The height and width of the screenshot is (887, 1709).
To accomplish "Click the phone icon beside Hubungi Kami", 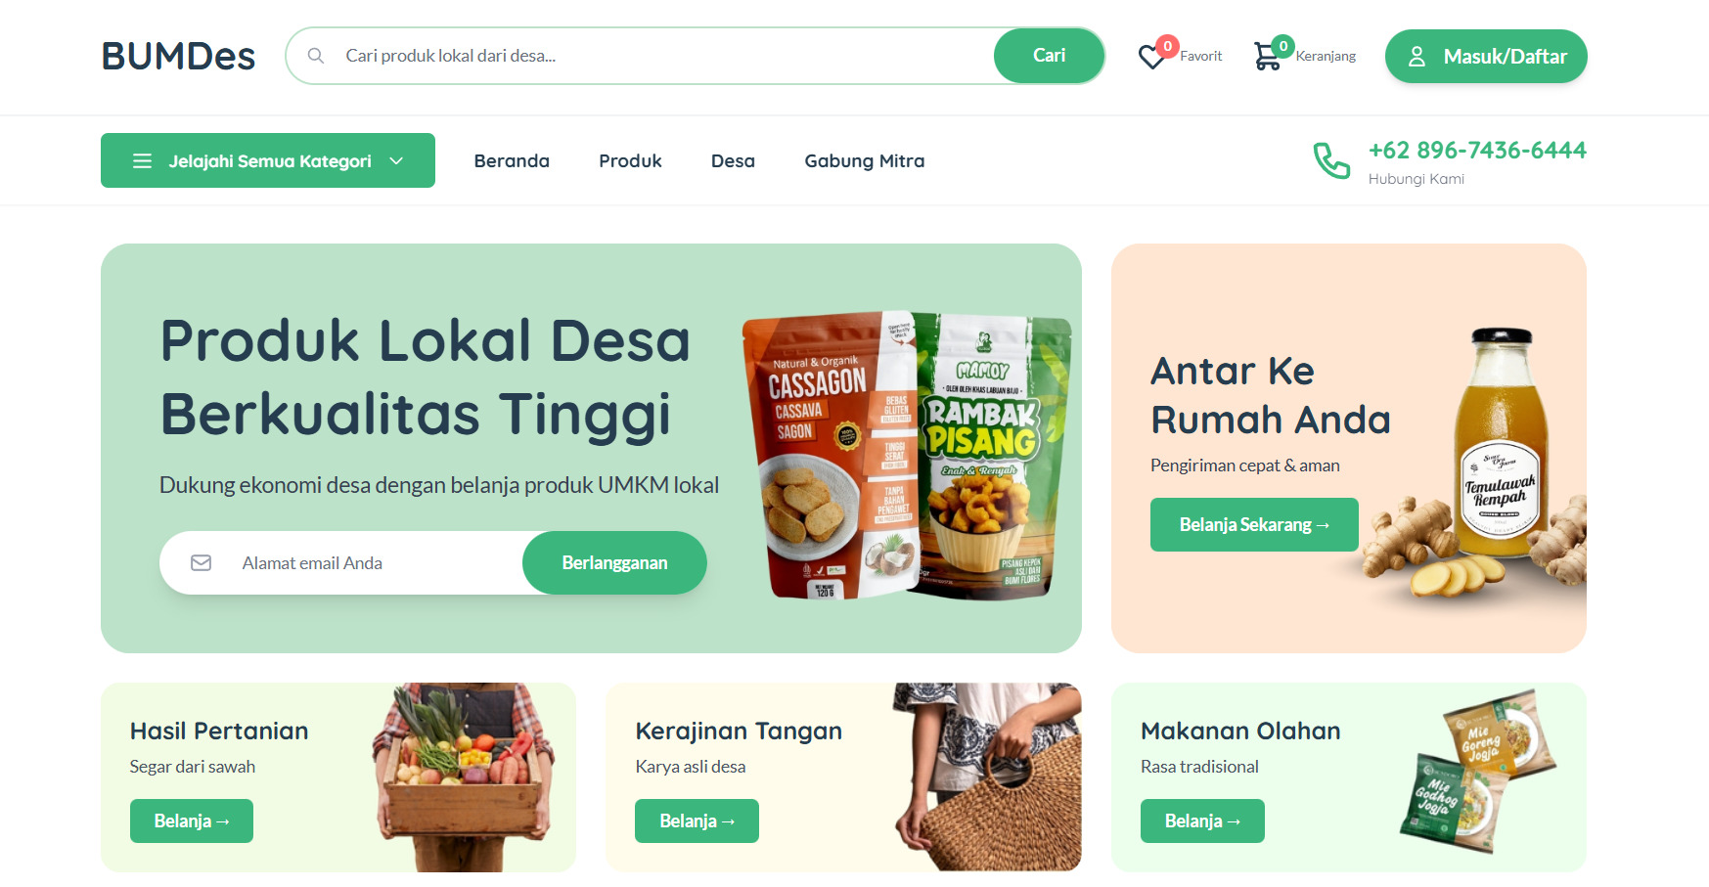I will 1331,161.
